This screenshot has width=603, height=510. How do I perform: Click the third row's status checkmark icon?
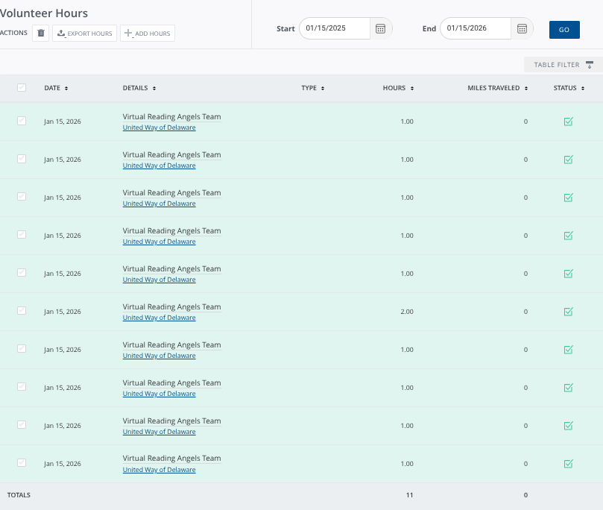[x=569, y=198]
